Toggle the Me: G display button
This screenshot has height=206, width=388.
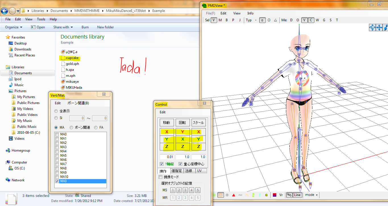[324, 20]
